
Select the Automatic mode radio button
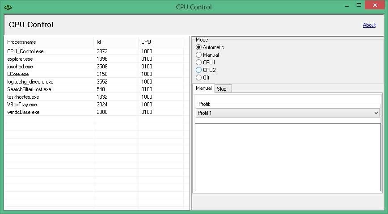pos(210,47)
